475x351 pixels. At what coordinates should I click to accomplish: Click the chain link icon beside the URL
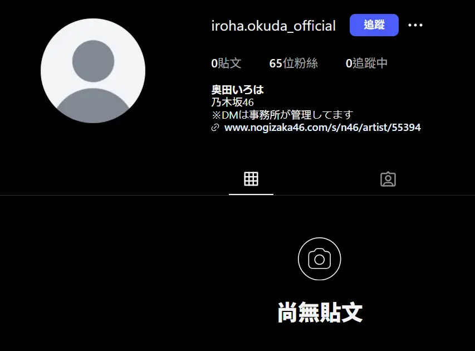(x=215, y=127)
